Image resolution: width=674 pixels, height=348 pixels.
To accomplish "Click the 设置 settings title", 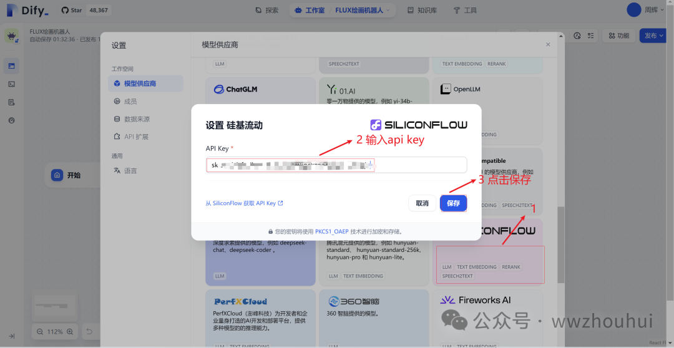I will click(x=119, y=45).
